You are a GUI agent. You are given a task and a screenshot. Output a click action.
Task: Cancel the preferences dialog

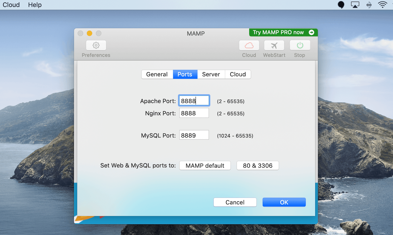click(235, 202)
